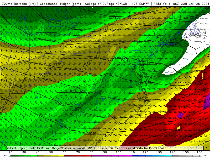Click the ECMWF copyright notice banner

[x=105, y=148]
